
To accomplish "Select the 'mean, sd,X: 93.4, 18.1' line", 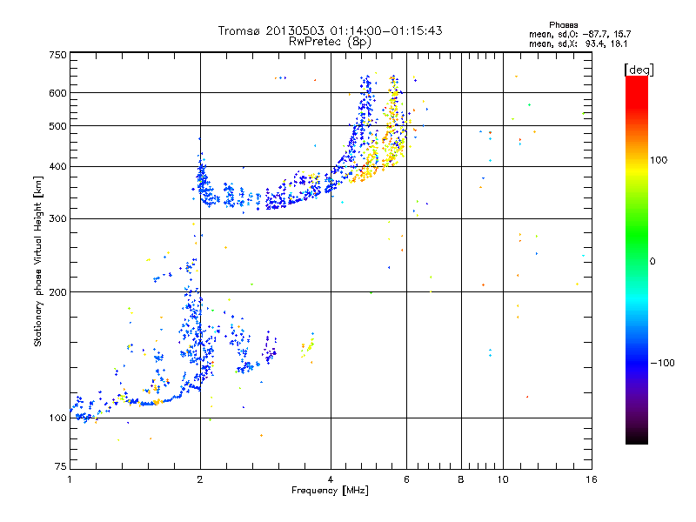I will click(578, 43).
